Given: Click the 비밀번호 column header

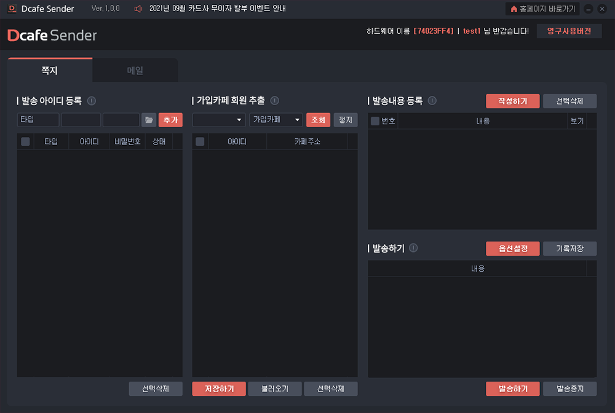Looking at the screenshot, I should pos(127,141).
